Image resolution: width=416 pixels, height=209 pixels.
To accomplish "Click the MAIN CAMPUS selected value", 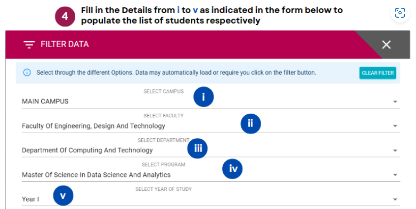I will click(x=45, y=102).
